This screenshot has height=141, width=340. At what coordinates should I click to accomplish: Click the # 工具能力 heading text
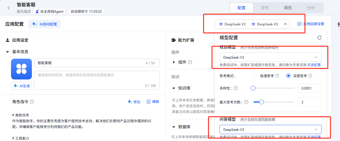[21, 138]
